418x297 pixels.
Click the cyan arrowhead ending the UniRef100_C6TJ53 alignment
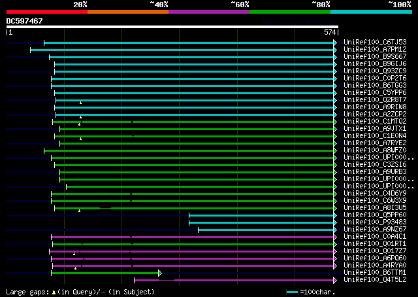(335, 43)
